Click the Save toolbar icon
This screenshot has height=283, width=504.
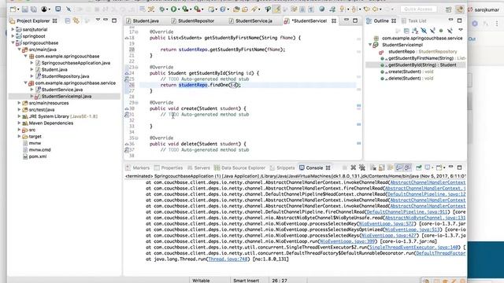click(24, 9)
